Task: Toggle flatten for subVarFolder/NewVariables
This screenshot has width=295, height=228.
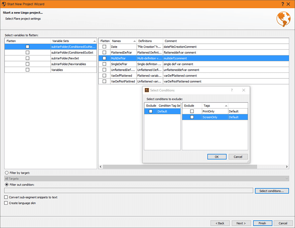Action: 27,64
